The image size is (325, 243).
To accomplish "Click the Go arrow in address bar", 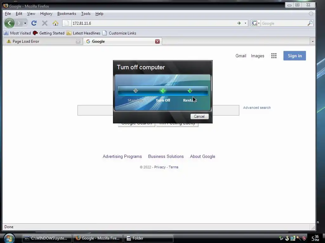I will tap(239, 23).
